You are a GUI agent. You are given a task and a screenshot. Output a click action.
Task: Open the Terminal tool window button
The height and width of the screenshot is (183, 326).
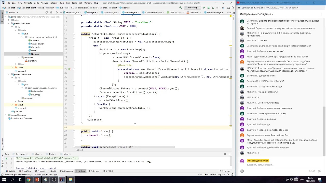[40, 171]
